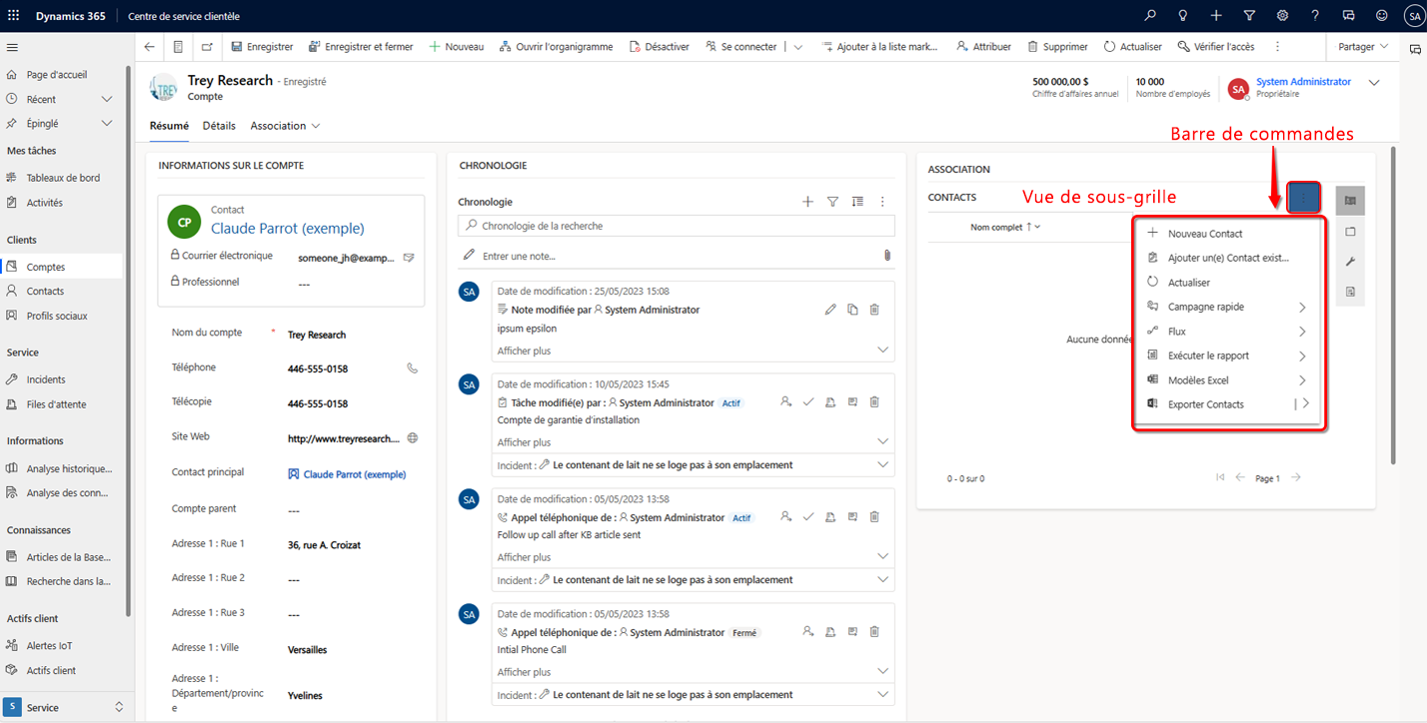Go back with the arrow icon
This screenshot has width=1427, height=723.
click(150, 47)
